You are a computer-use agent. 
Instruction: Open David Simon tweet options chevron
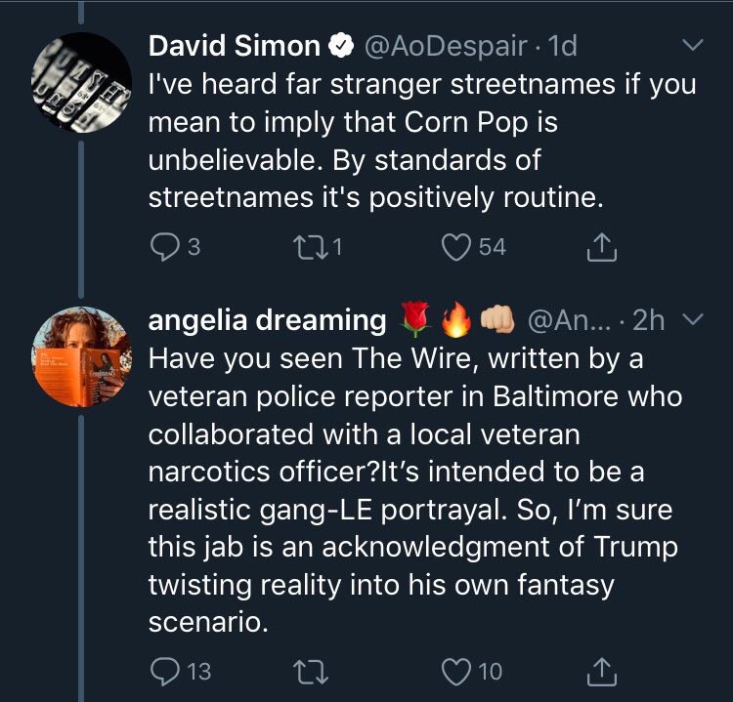click(692, 45)
